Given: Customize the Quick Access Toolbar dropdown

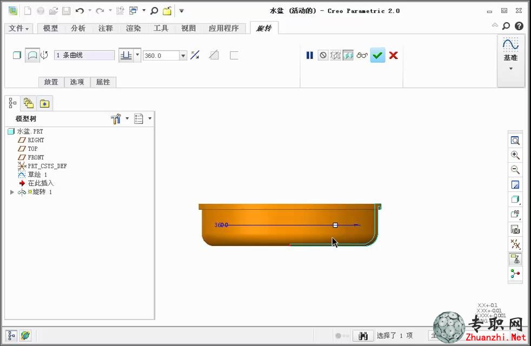Looking at the screenshot, I should pos(182,11).
